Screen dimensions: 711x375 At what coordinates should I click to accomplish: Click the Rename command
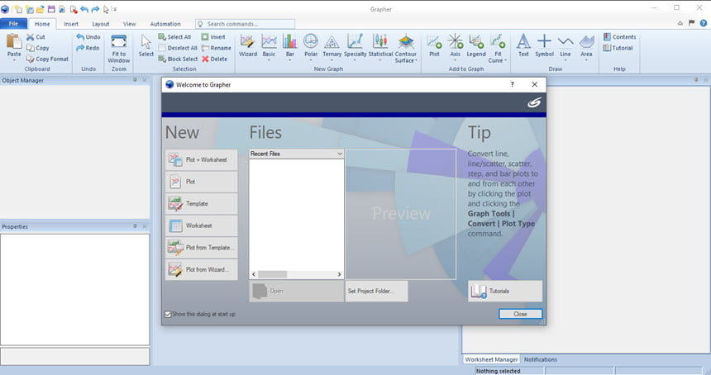pos(217,48)
